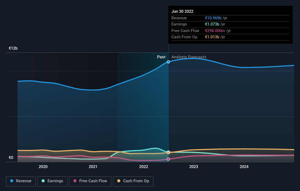Click the €1.013b cash from op value
300x191 pixels.
(x=212, y=37)
